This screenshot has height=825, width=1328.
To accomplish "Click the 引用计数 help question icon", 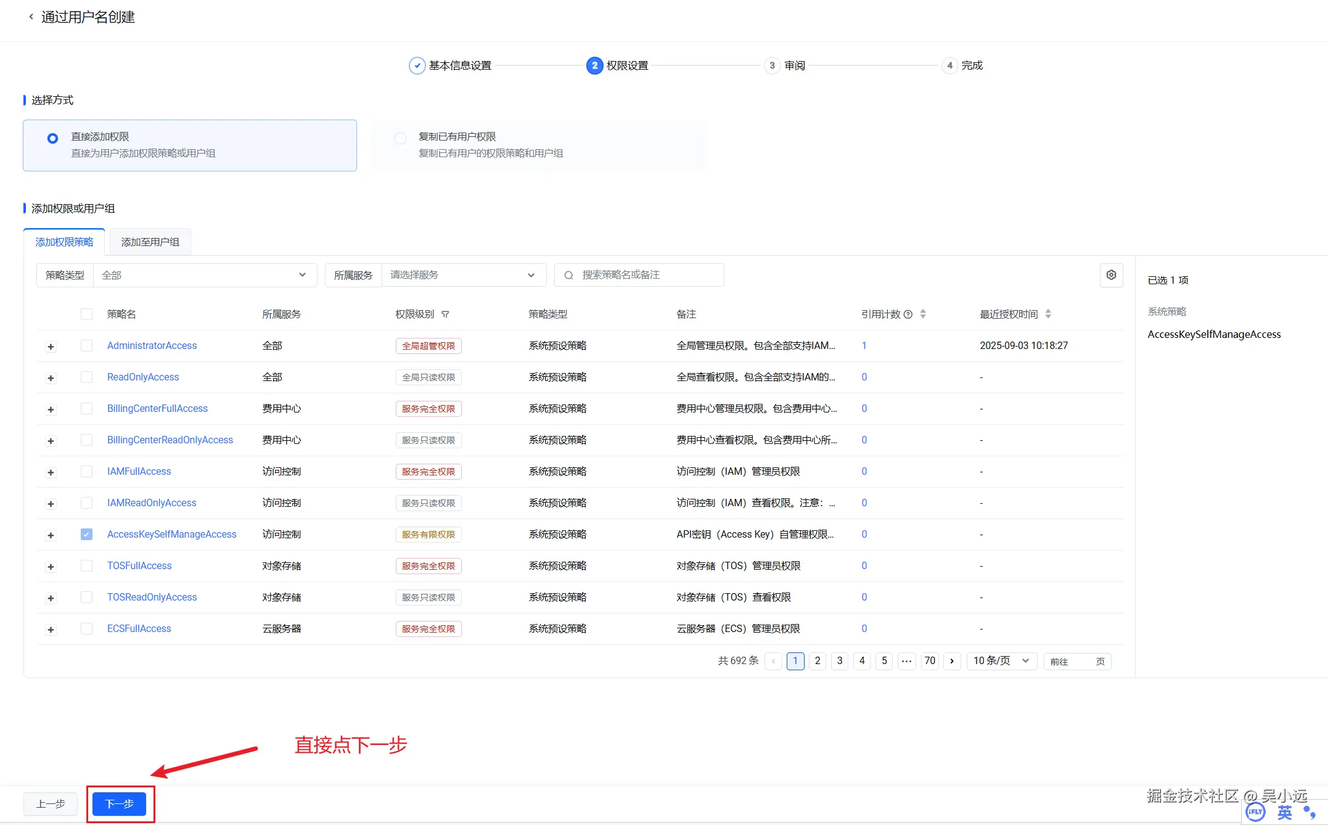I will click(x=908, y=314).
